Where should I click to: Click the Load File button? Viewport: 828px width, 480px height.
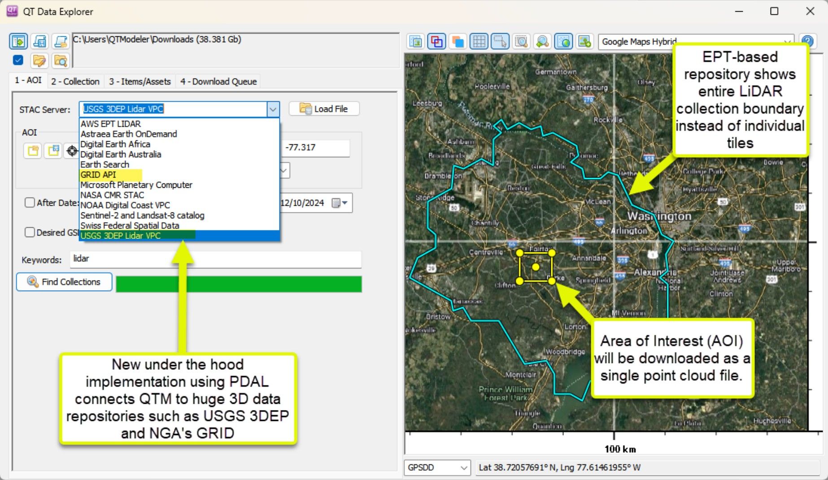tap(324, 109)
